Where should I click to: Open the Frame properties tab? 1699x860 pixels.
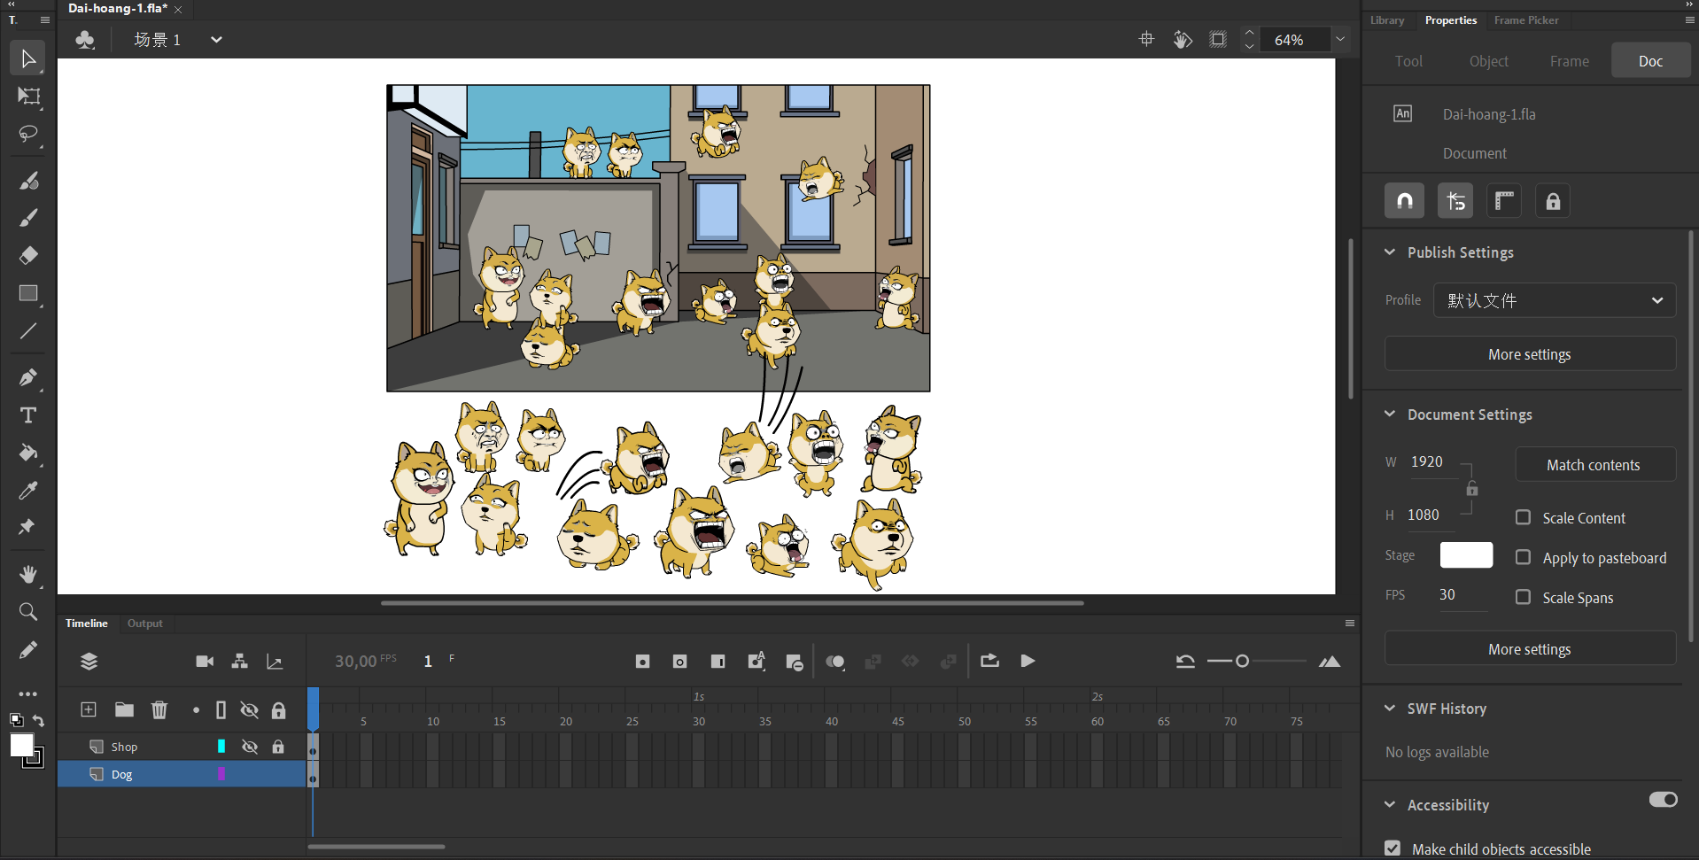[1569, 61]
